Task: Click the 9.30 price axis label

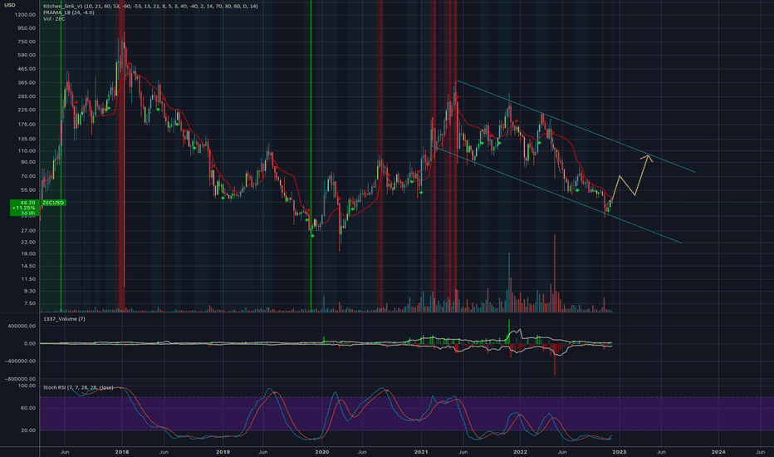Action: click(30, 291)
